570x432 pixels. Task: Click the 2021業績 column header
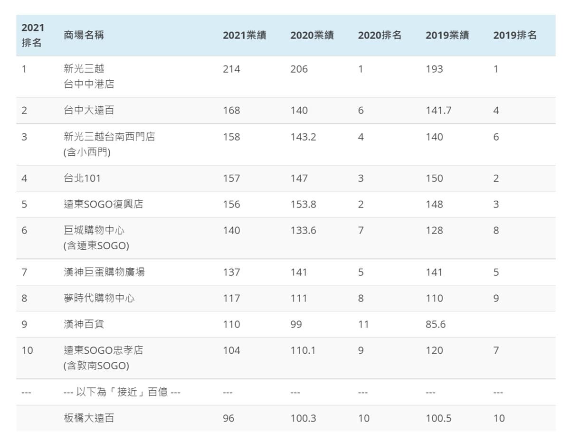coord(245,35)
